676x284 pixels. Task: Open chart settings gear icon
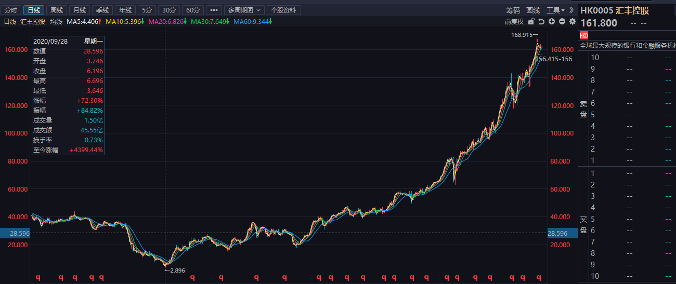pos(573,21)
